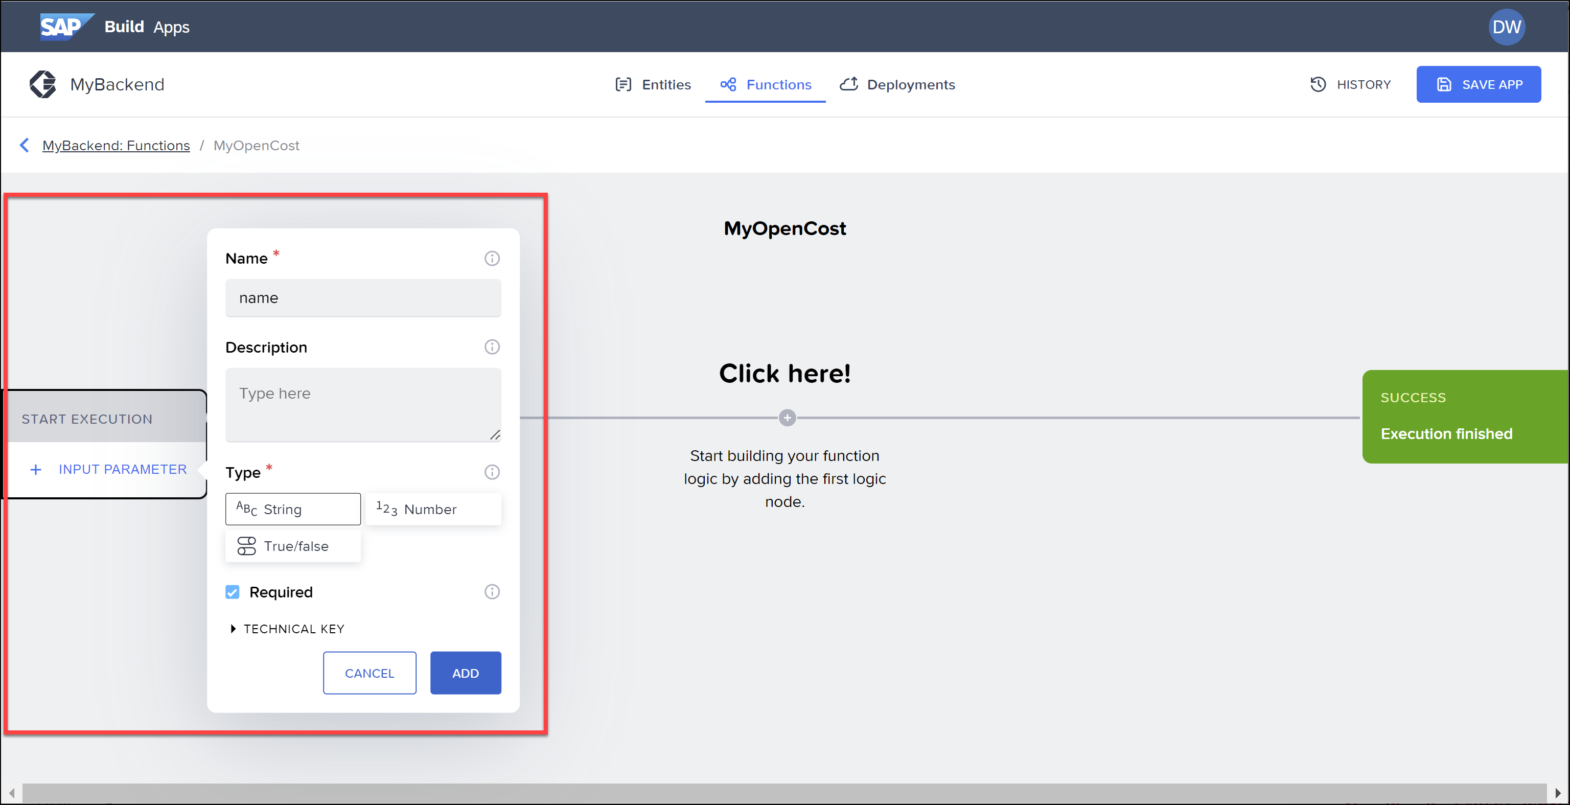Click the back chevron in the breadcrumb

point(25,145)
